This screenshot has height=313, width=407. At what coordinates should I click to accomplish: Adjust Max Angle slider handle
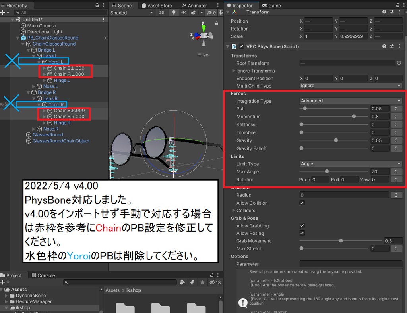[x=327, y=171]
